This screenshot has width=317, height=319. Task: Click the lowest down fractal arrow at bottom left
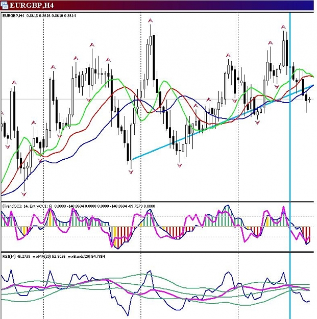[24, 194]
